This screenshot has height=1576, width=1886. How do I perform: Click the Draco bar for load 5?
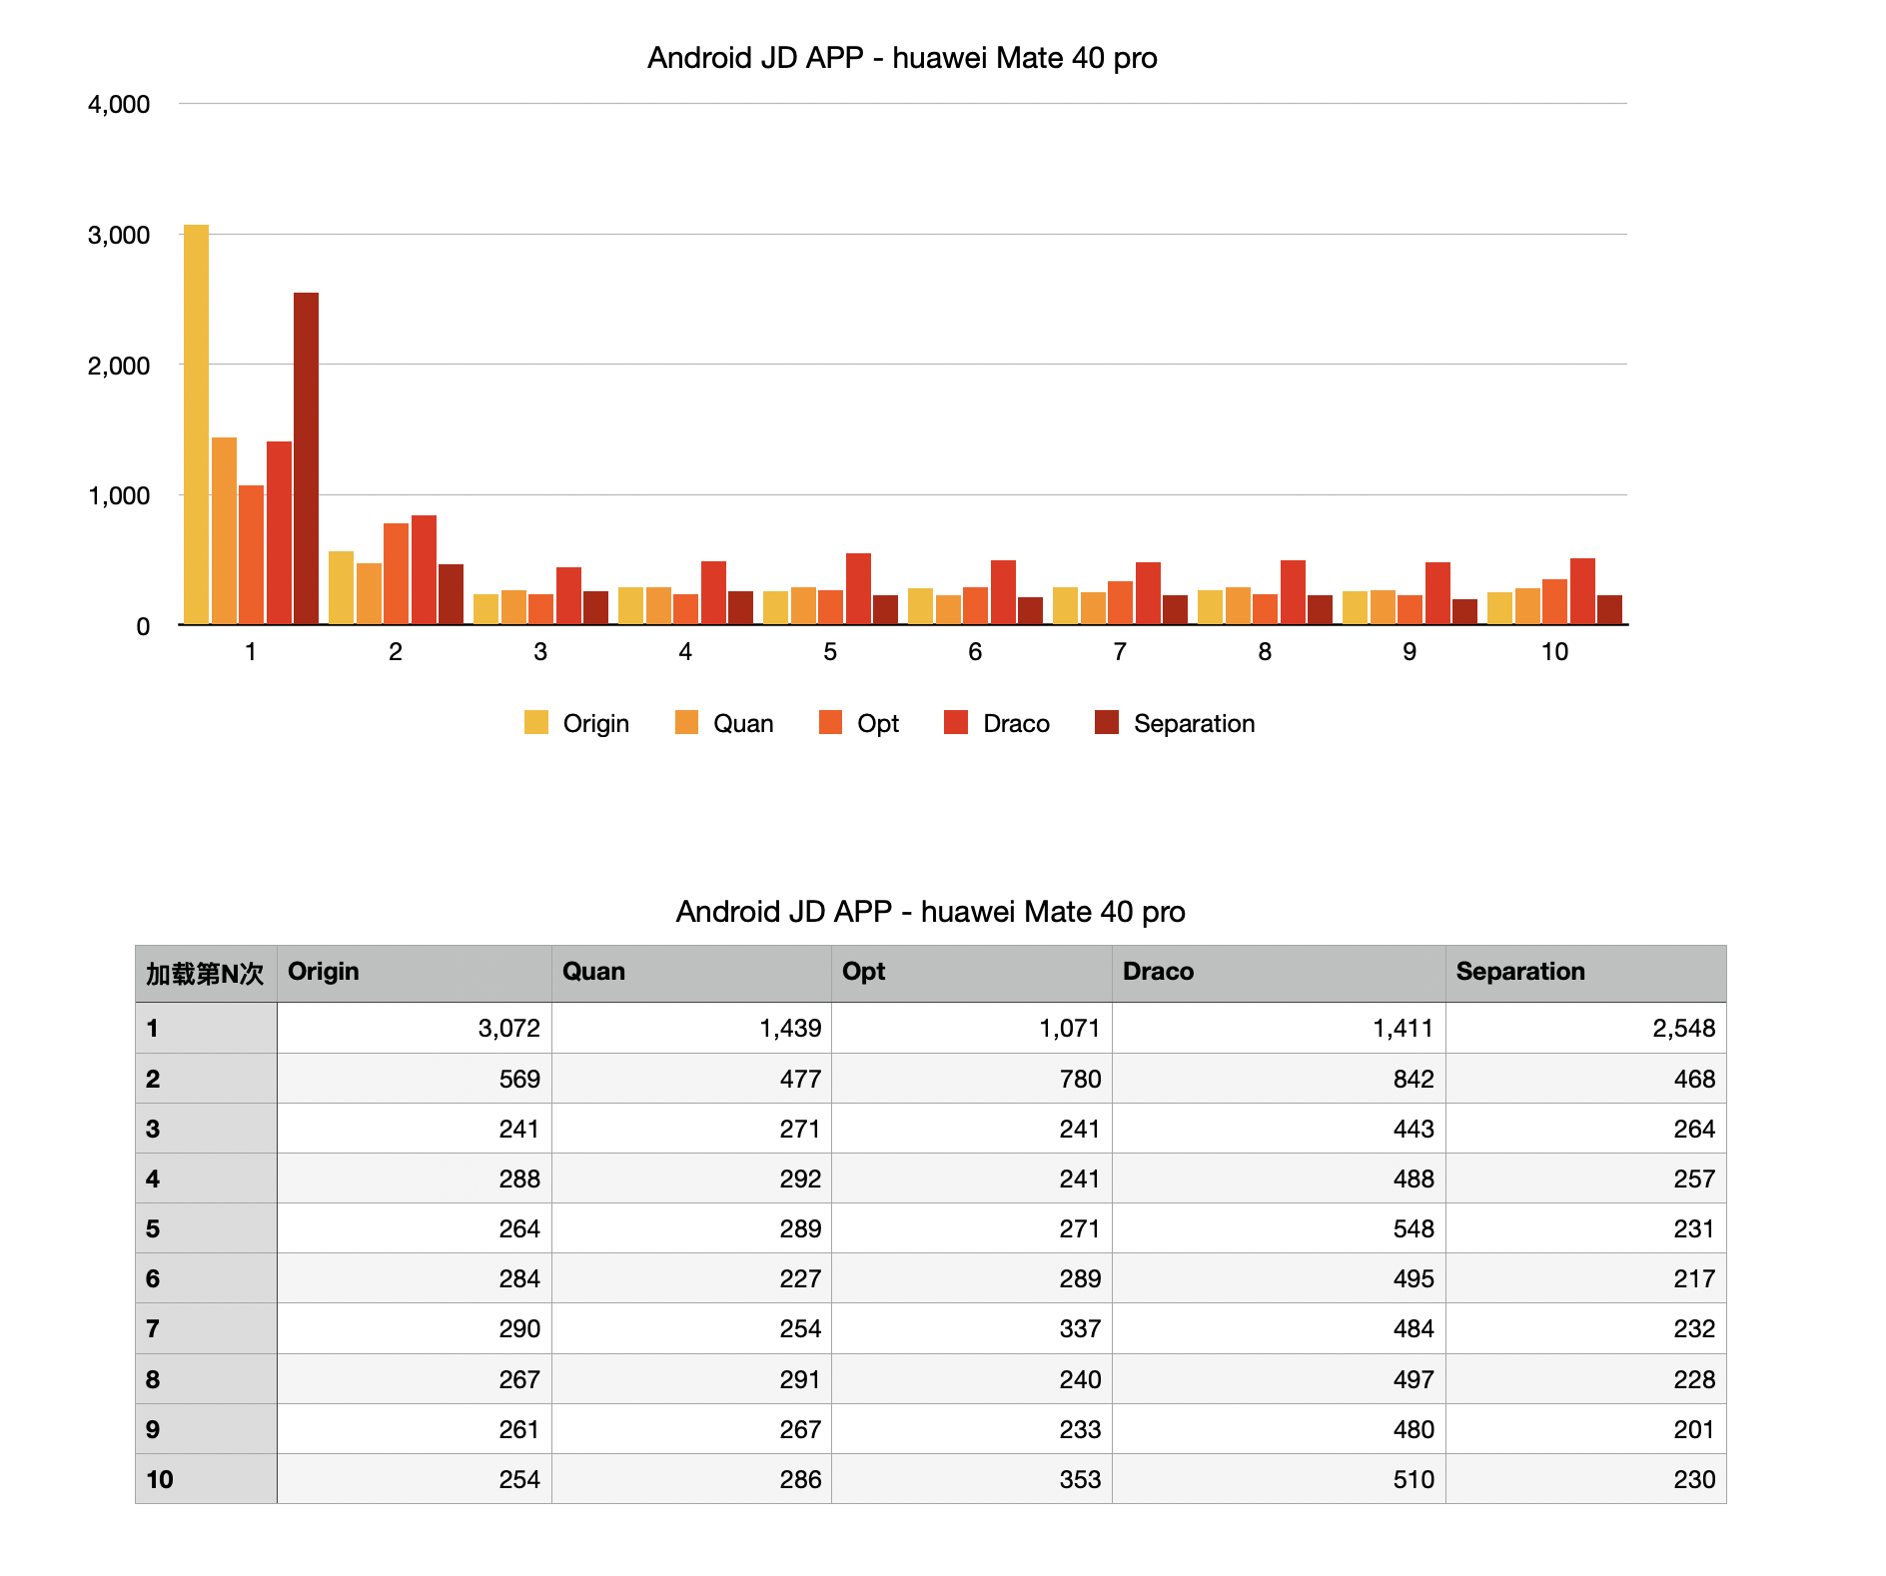coord(858,589)
